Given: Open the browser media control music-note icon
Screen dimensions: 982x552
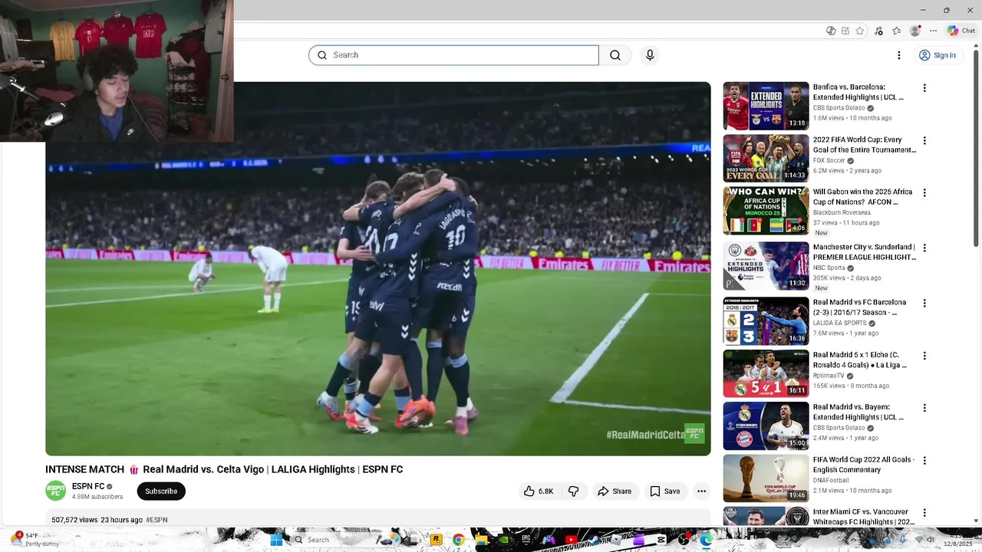Looking at the screenshot, I should click(878, 31).
